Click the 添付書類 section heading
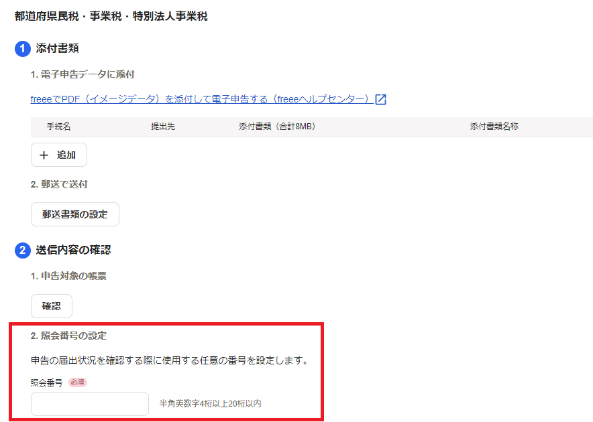Viewport: 593px width, 422px height. (x=57, y=48)
